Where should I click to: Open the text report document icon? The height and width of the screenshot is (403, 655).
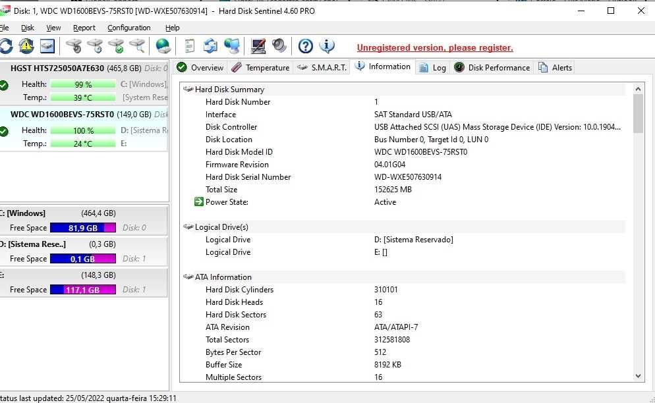pos(190,46)
